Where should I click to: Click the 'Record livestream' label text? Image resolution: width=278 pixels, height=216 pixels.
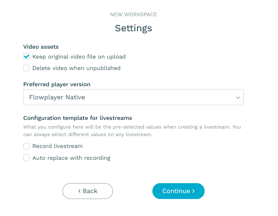tap(57, 146)
